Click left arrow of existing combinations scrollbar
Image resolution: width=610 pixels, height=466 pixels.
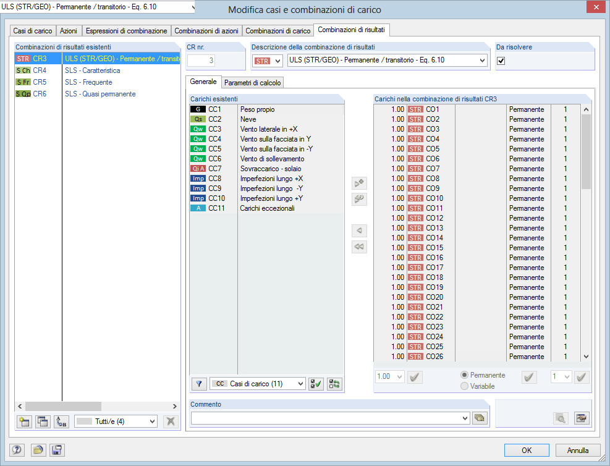[20, 406]
